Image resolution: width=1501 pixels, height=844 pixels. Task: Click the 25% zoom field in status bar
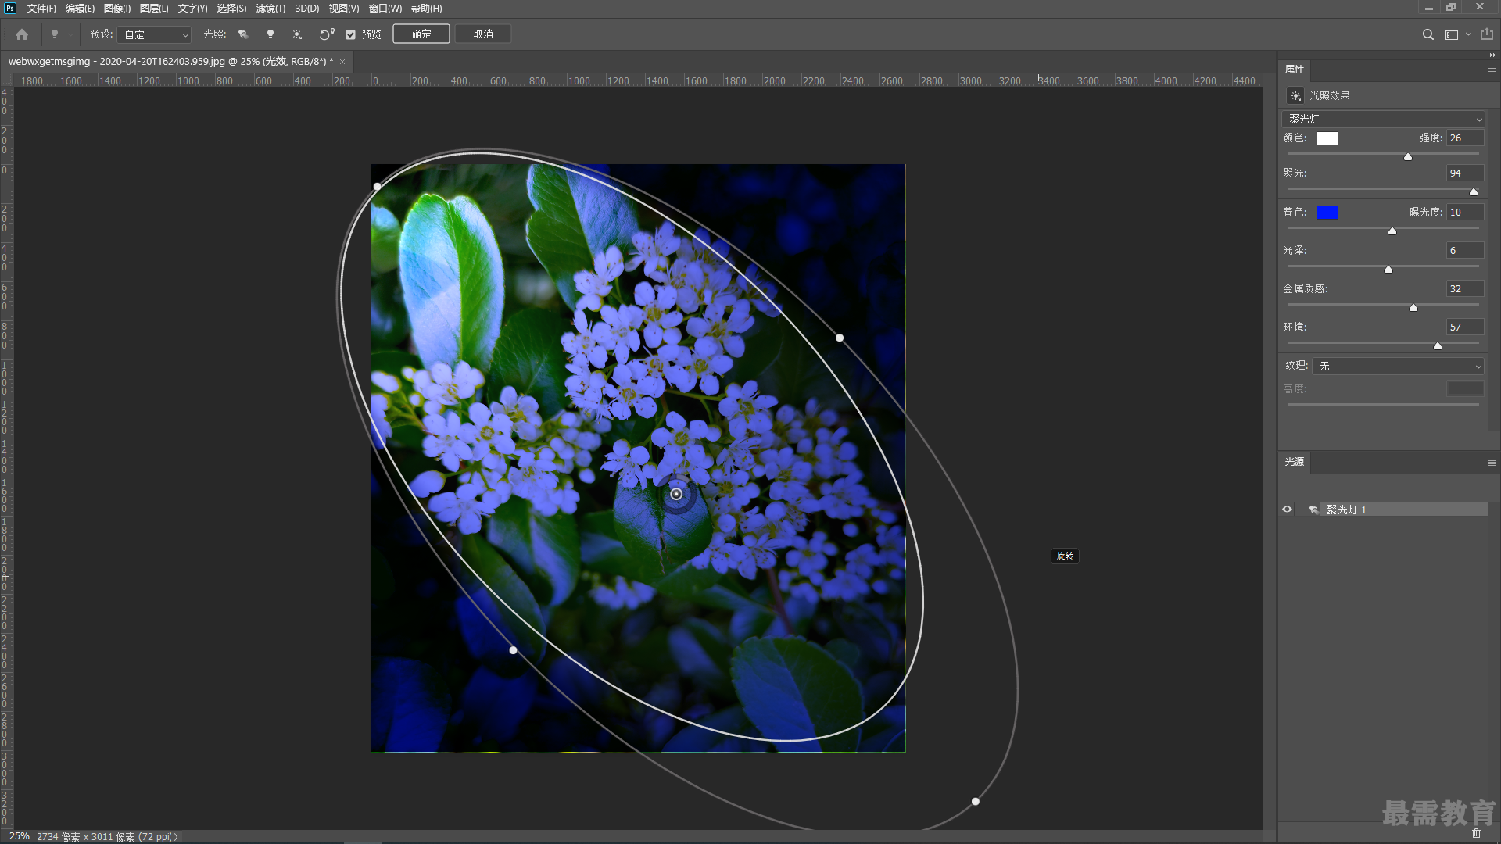(x=20, y=836)
